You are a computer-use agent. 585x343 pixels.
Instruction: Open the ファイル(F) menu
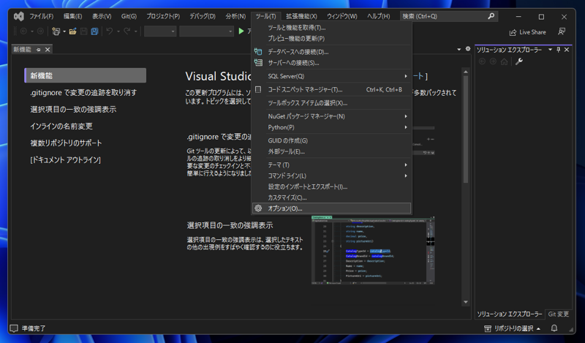pyautogui.click(x=42, y=16)
